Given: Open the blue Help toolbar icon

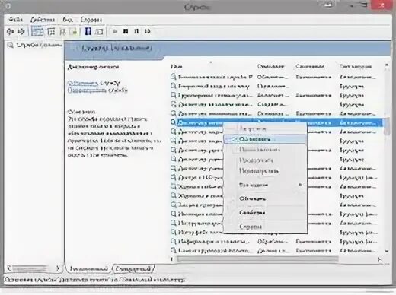Looking at the screenshot, I should click(x=88, y=31).
